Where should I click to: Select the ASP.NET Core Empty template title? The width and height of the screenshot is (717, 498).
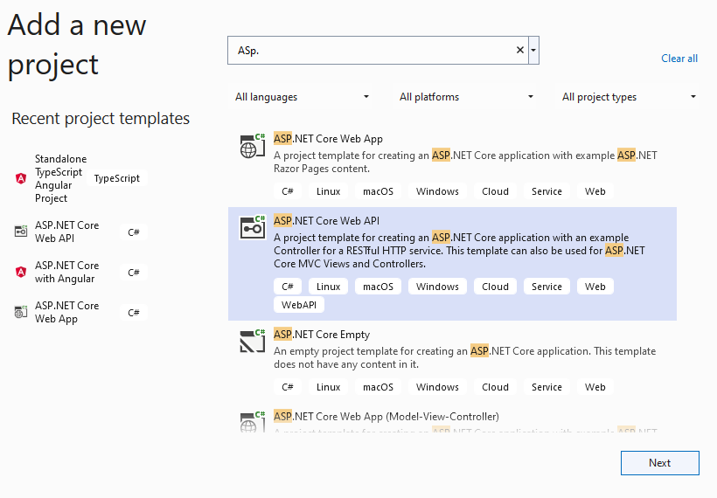322,335
